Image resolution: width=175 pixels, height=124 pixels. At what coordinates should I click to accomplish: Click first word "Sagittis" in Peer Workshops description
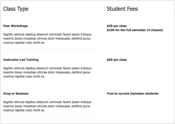[9, 34]
